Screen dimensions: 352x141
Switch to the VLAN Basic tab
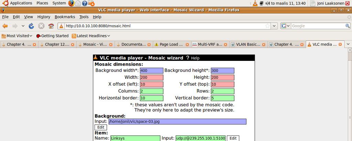[248, 44]
